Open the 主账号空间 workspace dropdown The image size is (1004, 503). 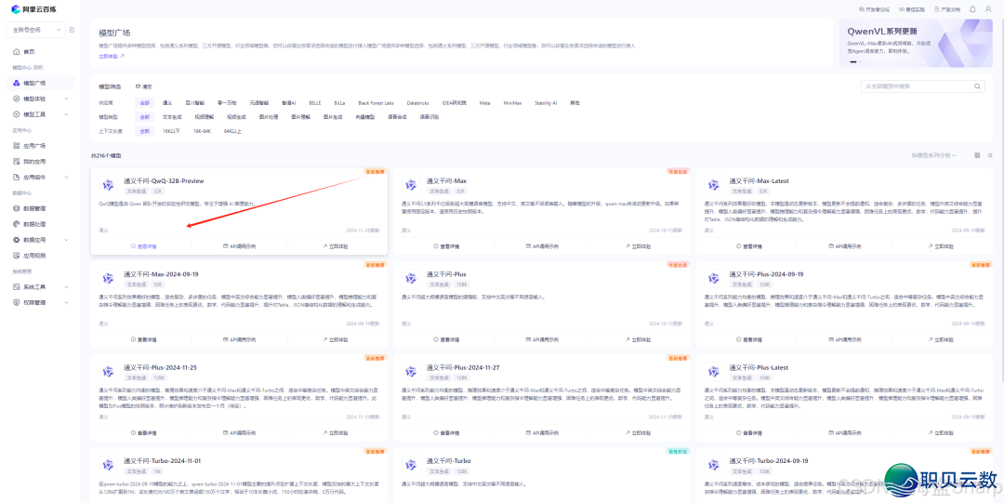[36, 30]
